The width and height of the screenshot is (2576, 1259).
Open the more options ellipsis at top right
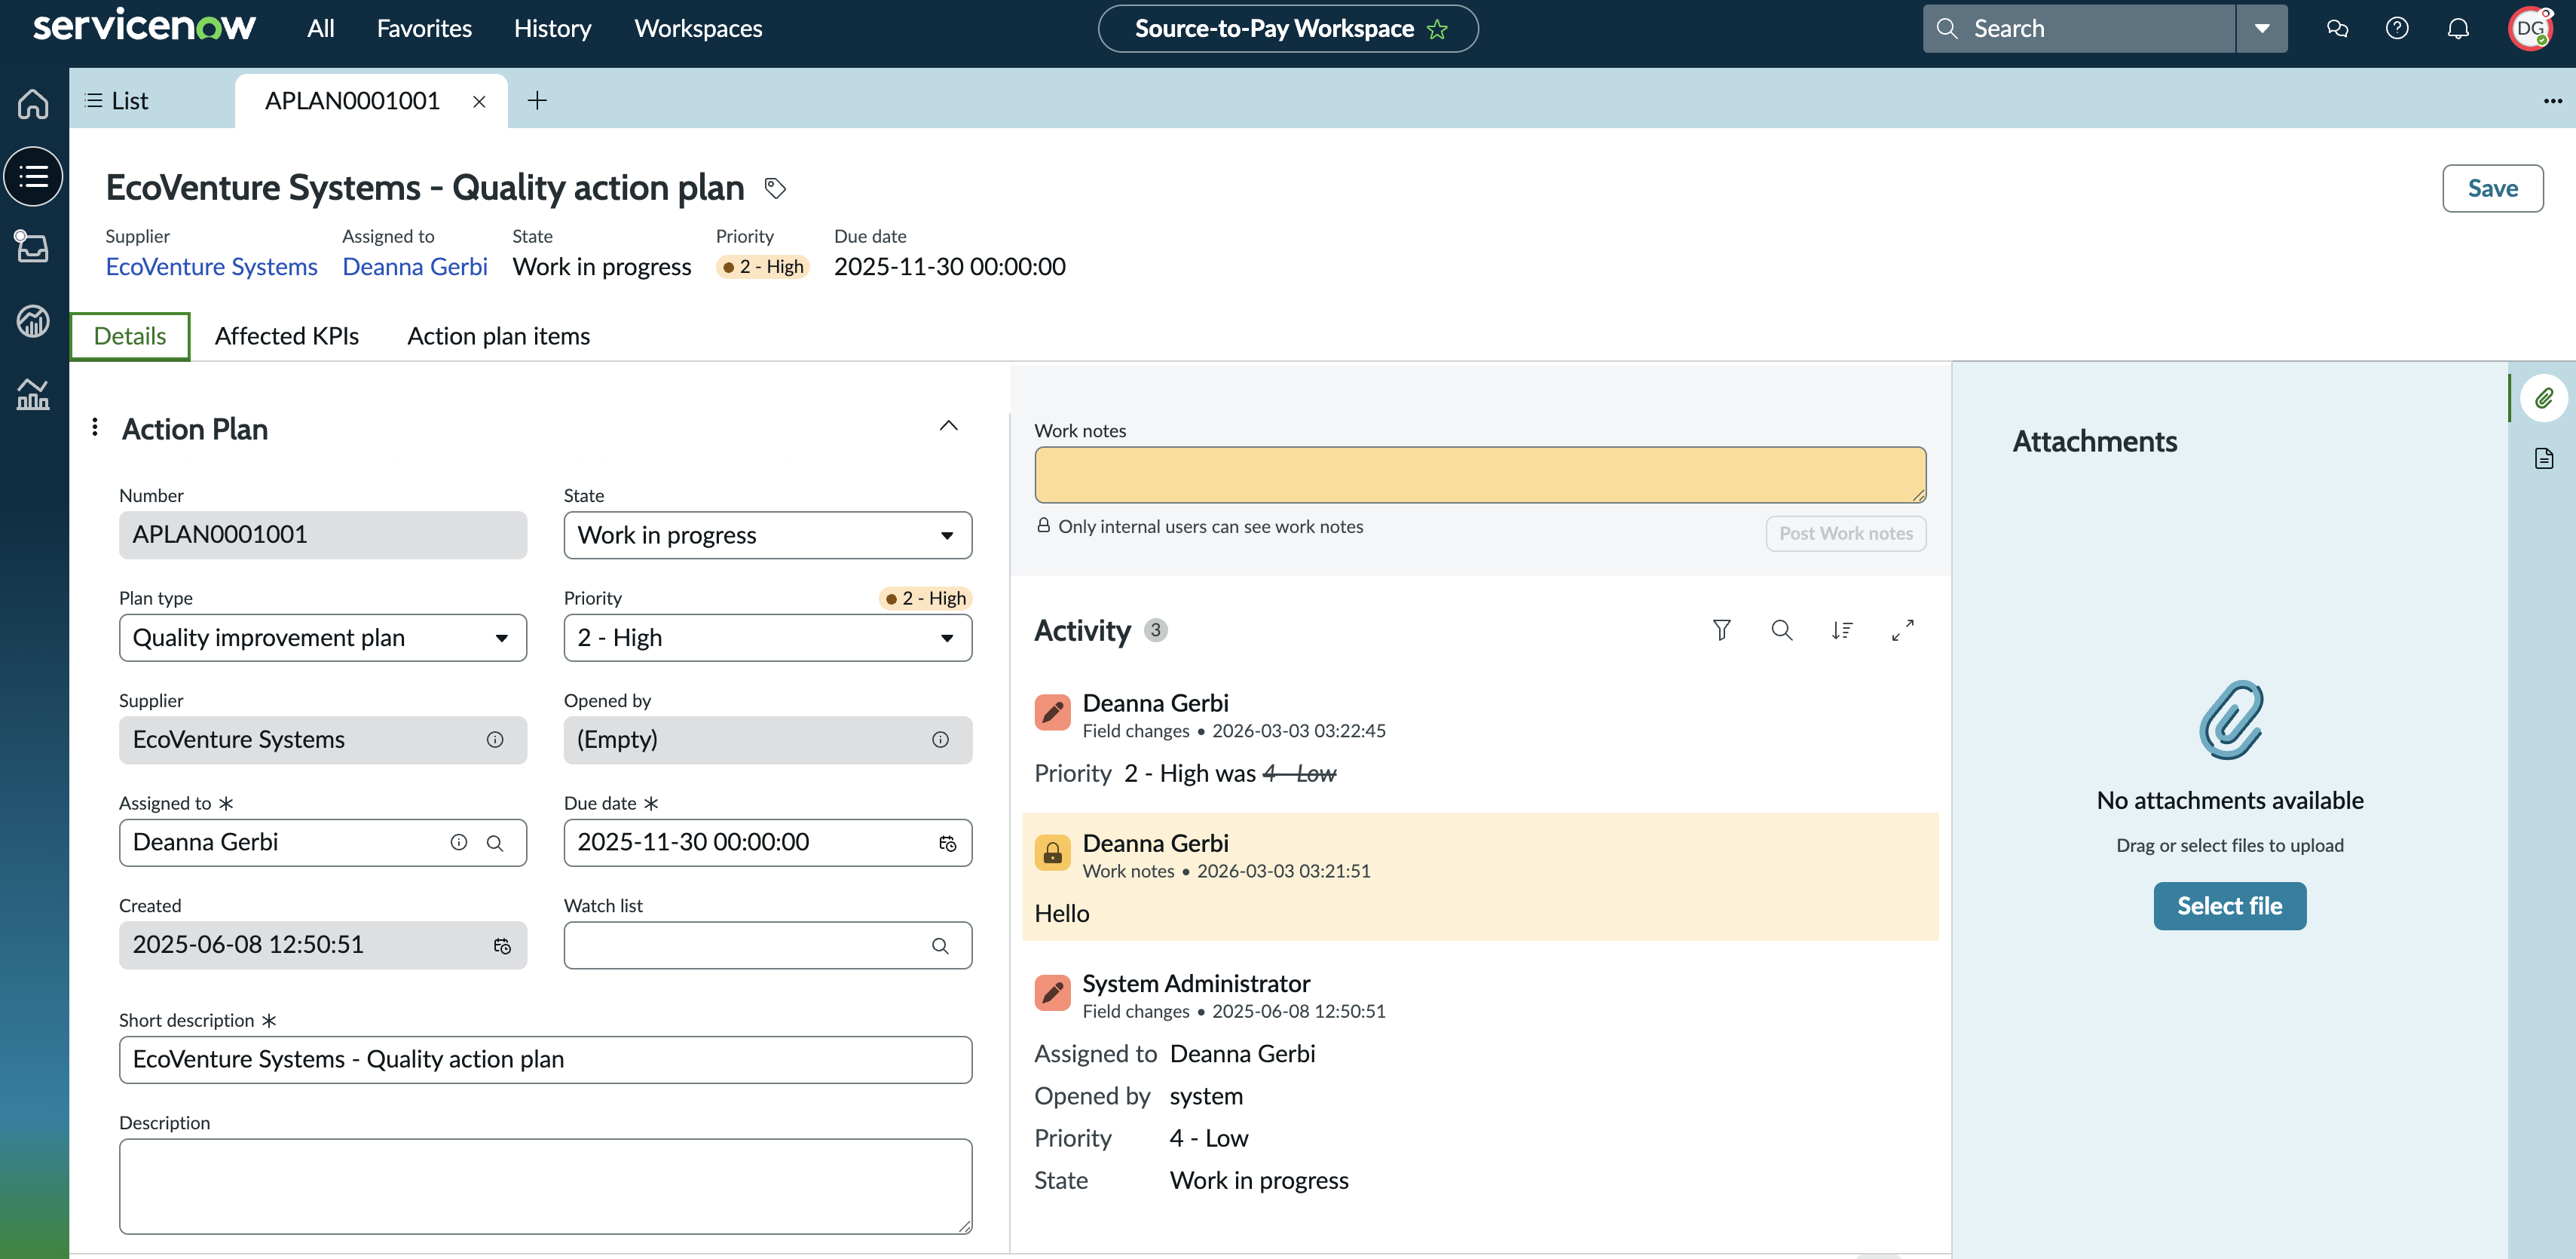coord(2553,100)
